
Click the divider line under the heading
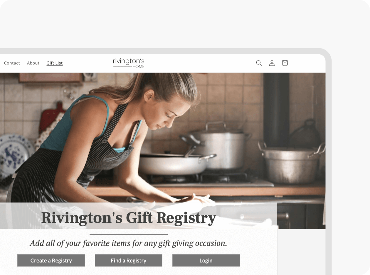(129, 234)
